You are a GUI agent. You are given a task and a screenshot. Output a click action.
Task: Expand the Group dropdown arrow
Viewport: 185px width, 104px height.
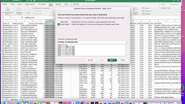pos(150,8)
